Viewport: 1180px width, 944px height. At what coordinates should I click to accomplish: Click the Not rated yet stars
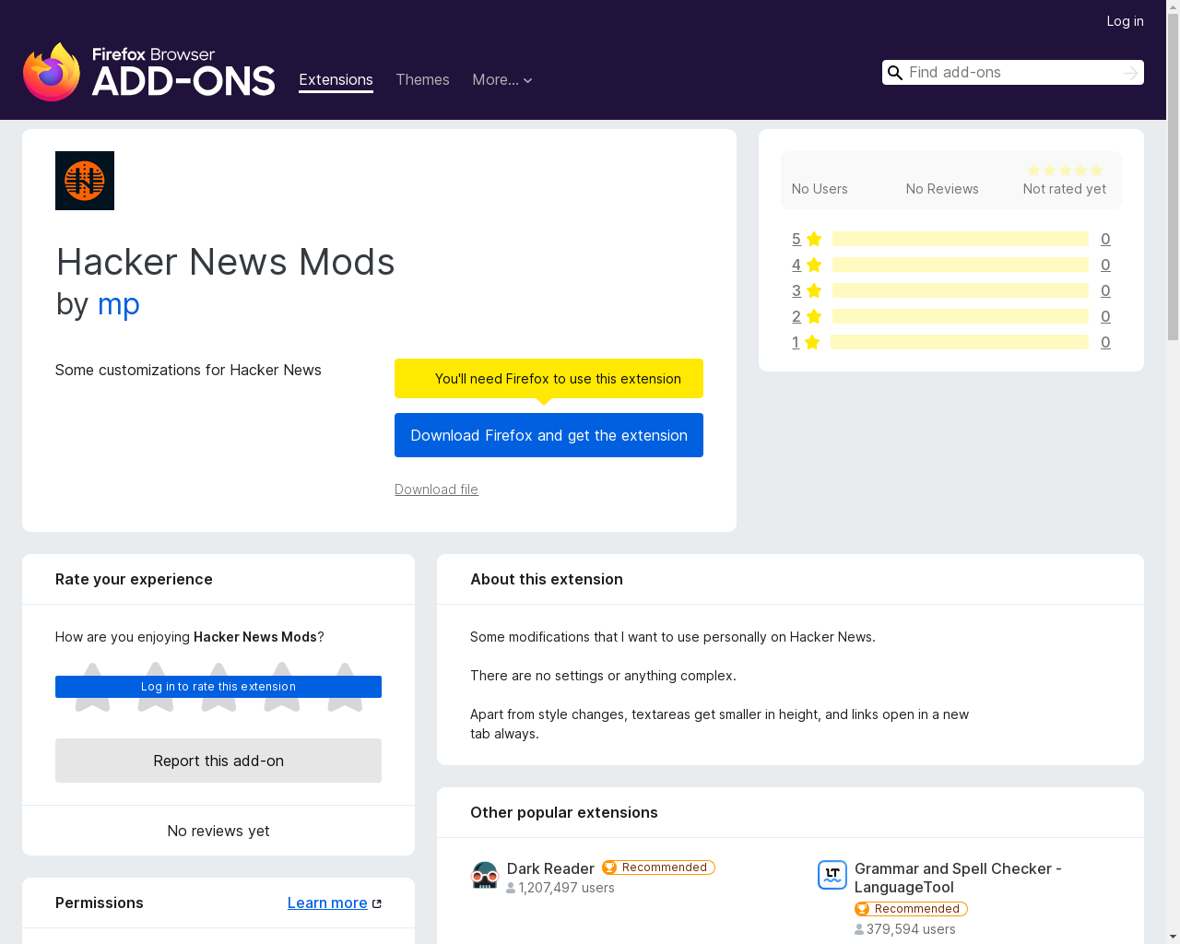click(x=1065, y=171)
